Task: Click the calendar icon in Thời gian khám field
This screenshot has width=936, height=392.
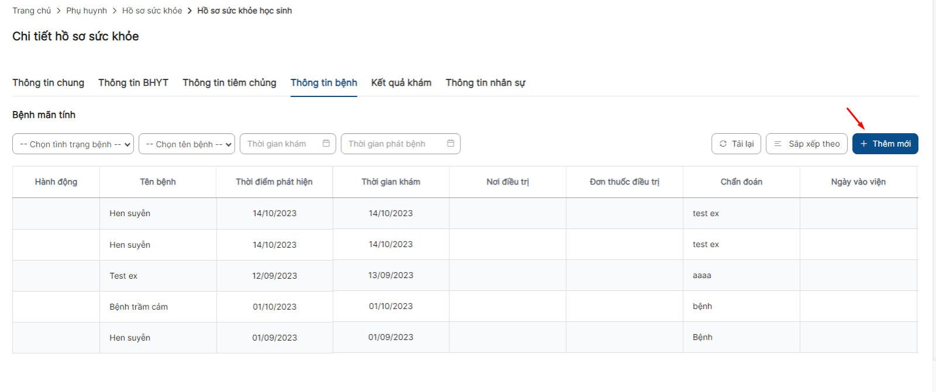Action: [326, 144]
